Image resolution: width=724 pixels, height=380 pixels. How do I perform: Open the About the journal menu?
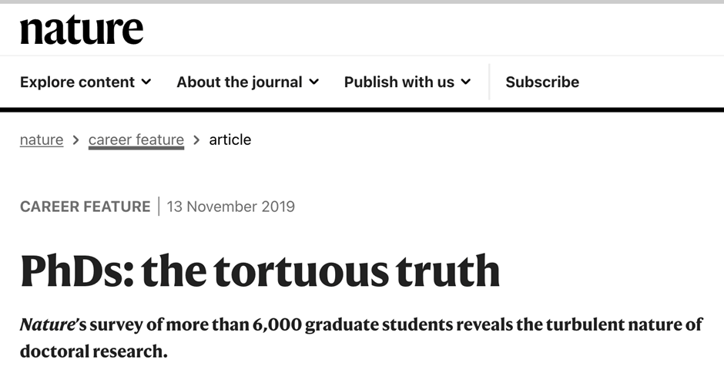point(247,82)
